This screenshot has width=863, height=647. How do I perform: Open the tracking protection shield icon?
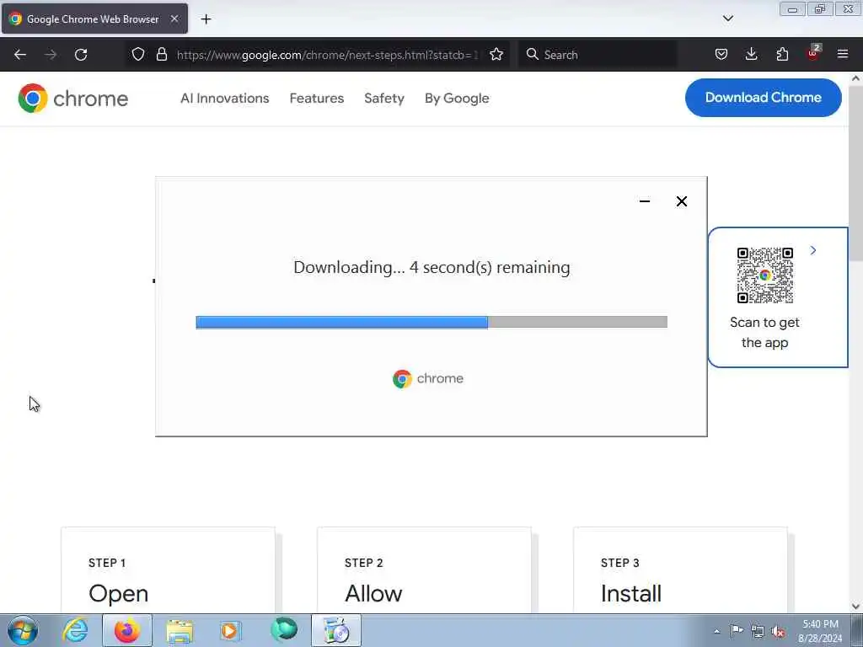pyautogui.click(x=138, y=55)
